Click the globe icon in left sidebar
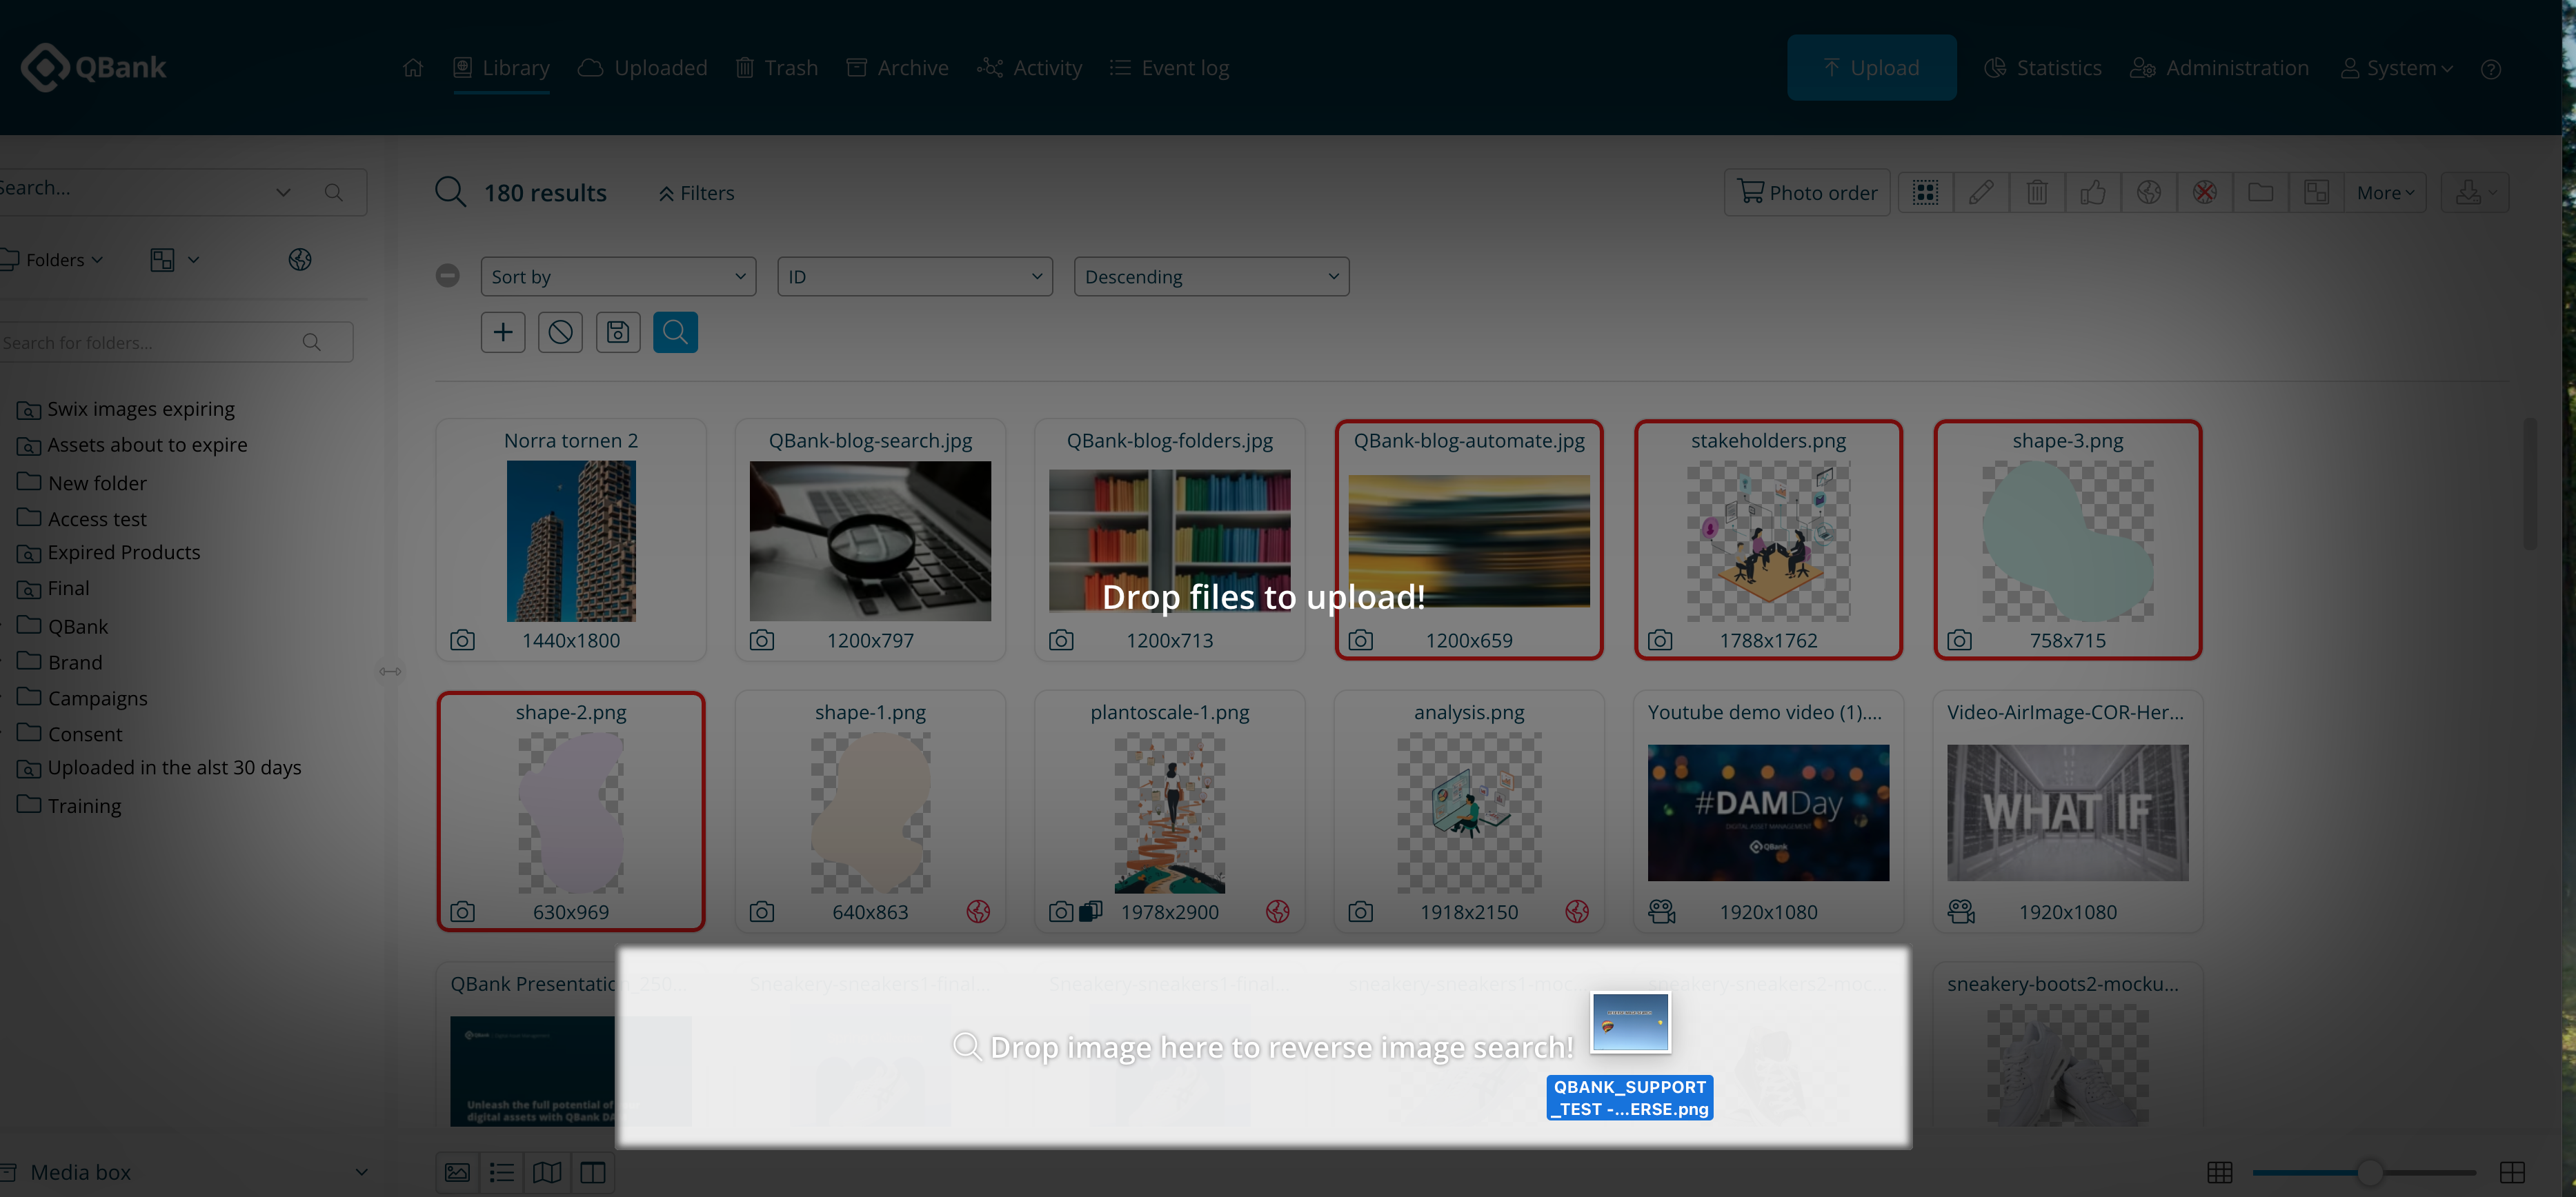The height and width of the screenshot is (1197, 2576). tap(300, 260)
